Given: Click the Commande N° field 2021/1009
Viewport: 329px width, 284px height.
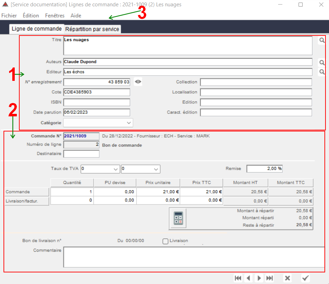Looking at the screenshot, I should [x=81, y=136].
